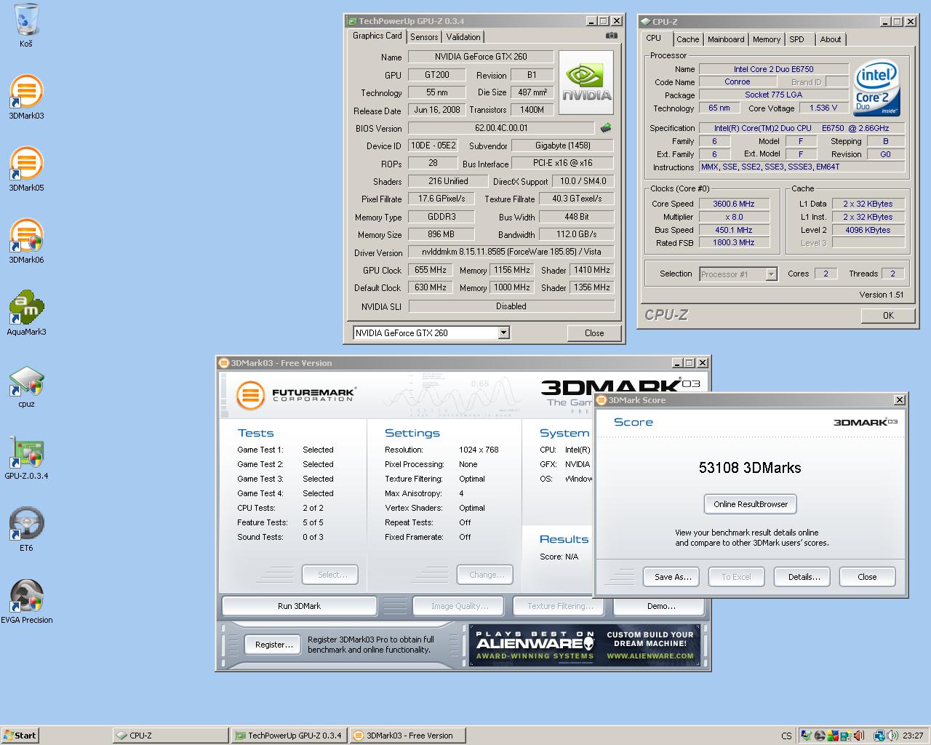Click the 53108 3DMarks score text

pyautogui.click(x=750, y=468)
